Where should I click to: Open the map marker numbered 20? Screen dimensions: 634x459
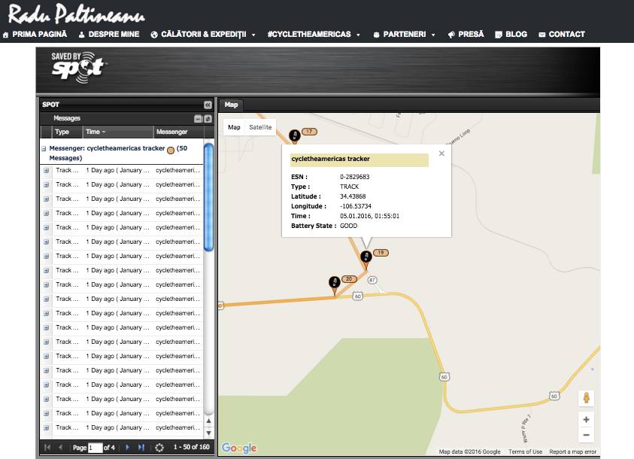coord(335,282)
